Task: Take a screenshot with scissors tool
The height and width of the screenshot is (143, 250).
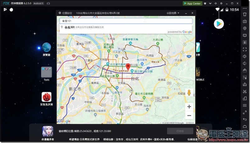Action: [245, 92]
